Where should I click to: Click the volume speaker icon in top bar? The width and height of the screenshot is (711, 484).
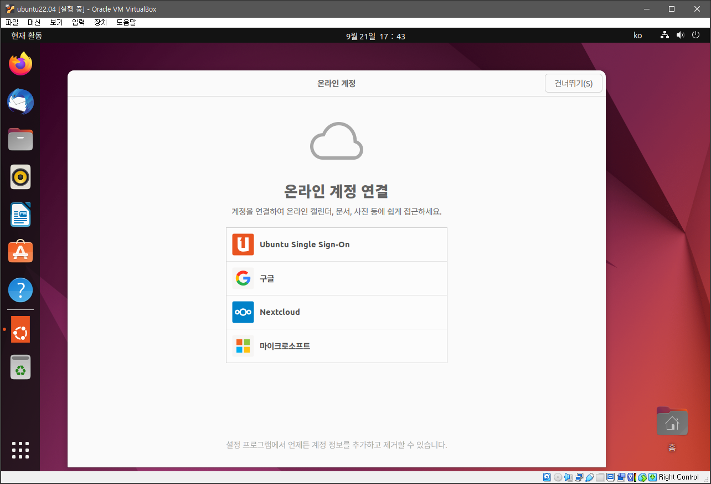pos(680,35)
